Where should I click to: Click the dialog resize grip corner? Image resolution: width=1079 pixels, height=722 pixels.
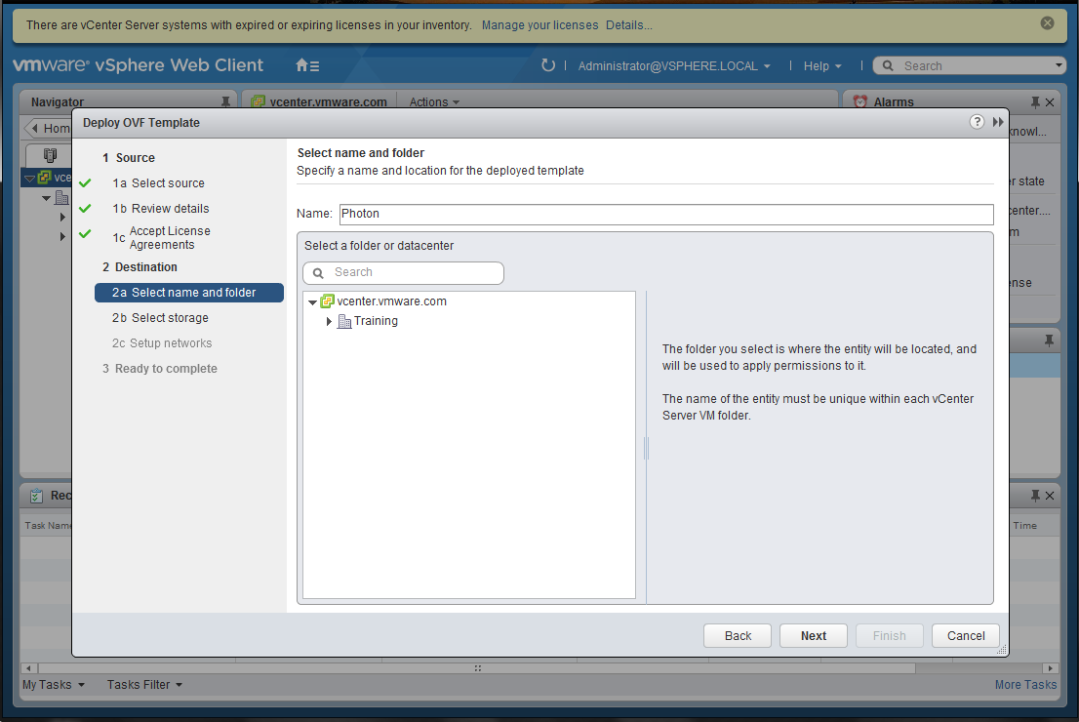(x=1002, y=649)
